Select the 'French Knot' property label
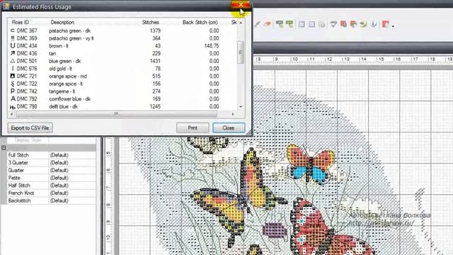 coord(21,193)
